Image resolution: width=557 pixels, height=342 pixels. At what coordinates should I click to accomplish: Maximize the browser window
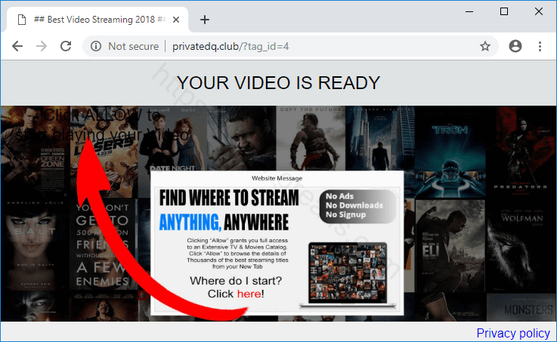tap(504, 11)
